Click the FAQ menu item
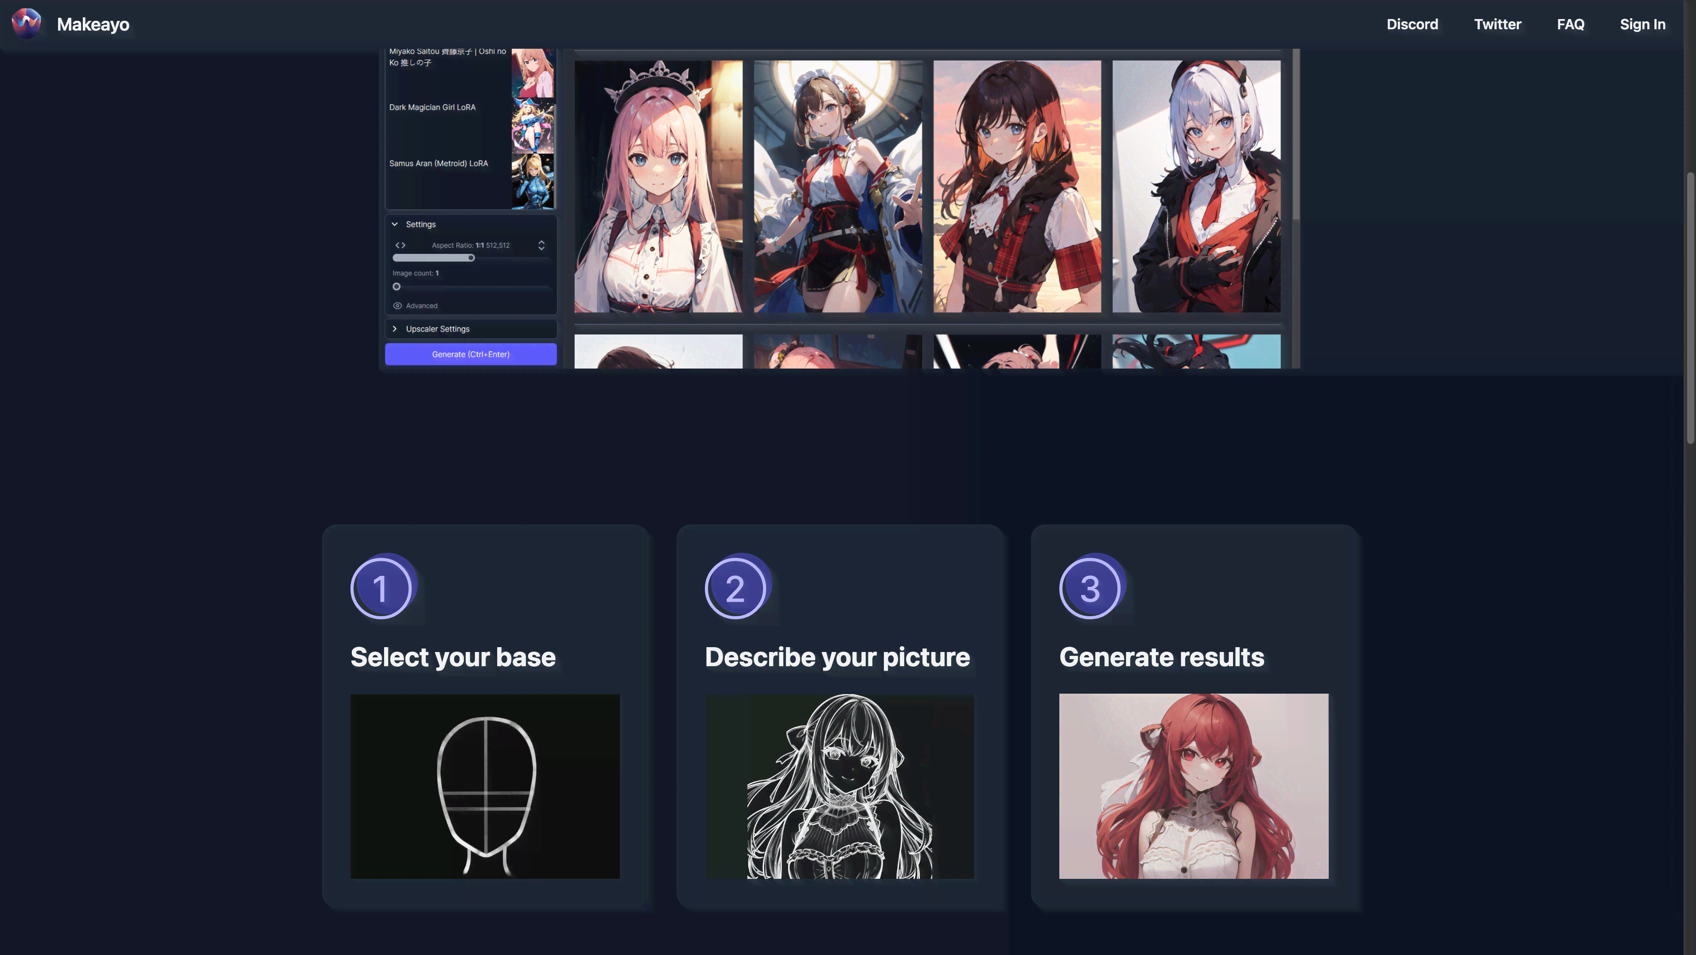1696x955 pixels. 1570,24
